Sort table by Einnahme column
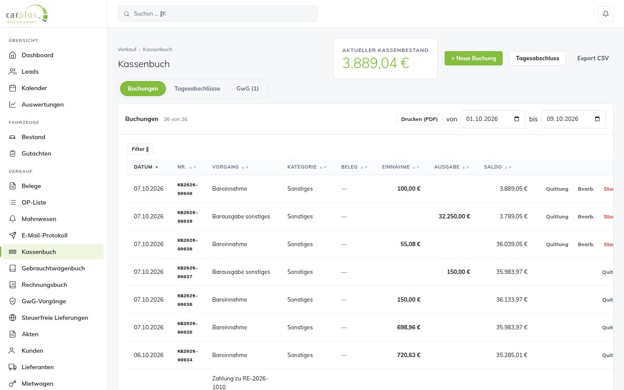Screen dimensions: 624x390 pos(401,167)
